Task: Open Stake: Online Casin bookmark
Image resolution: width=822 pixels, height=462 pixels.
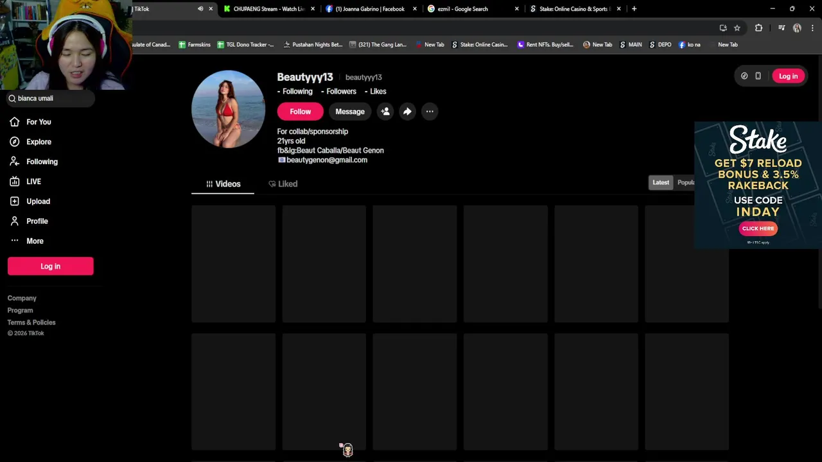Action: [480, 45]
